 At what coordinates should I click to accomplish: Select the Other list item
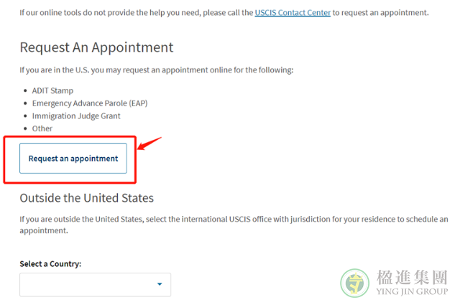click(x=42, y=128)
